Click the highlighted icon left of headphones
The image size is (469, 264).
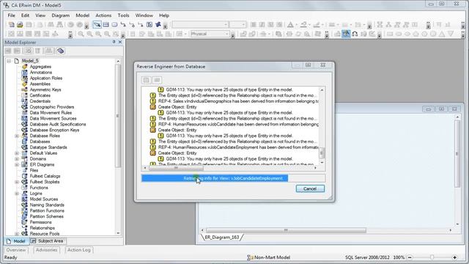click(x=346, y=34)
